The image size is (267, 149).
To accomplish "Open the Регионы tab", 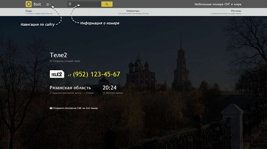I will (222, 12).
